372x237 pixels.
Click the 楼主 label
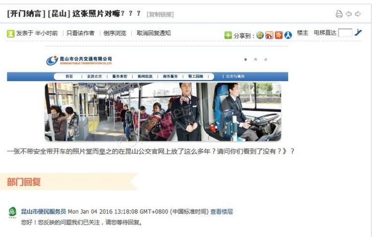click(x=303, y=33)
